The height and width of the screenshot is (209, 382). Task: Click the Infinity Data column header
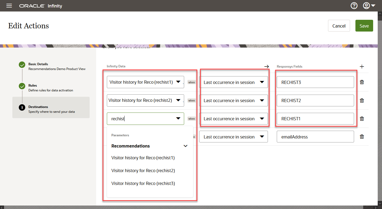116,66
